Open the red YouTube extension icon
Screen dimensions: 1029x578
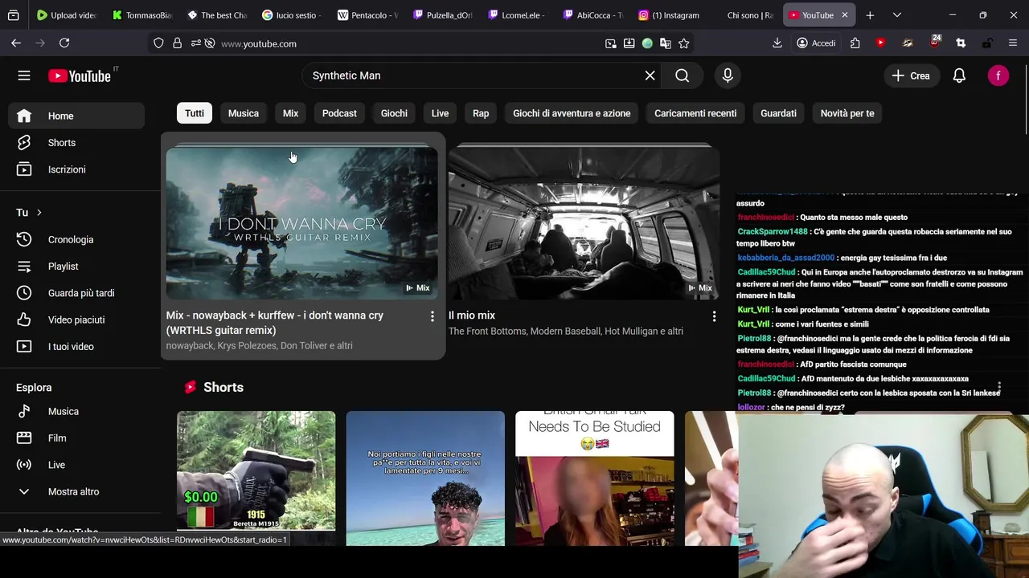click(x=881, y=43)
